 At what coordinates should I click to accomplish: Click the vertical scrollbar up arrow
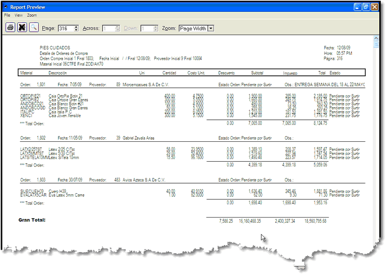pos(376,39)
